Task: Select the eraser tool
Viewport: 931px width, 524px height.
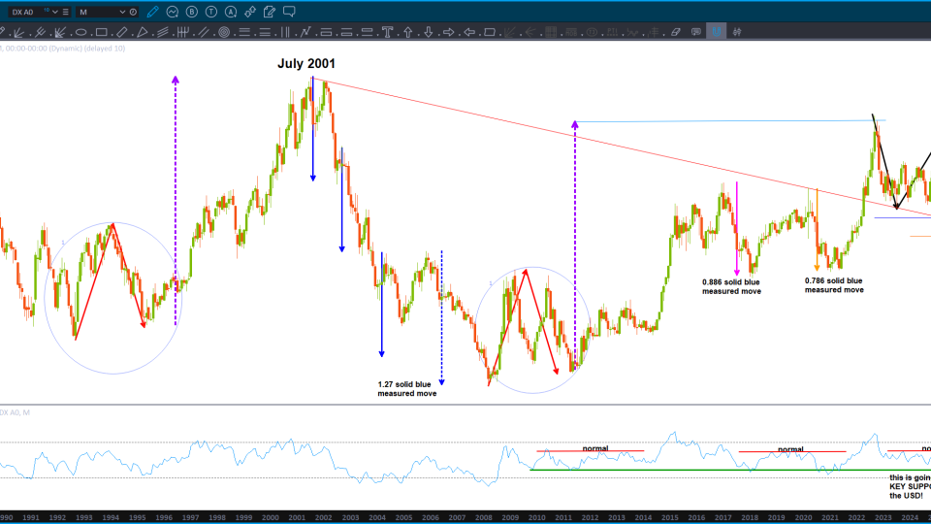Action: click(676, 32)
